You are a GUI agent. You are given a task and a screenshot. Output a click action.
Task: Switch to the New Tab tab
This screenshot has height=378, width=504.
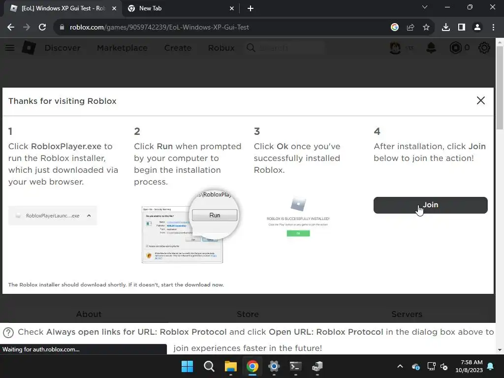181,9
